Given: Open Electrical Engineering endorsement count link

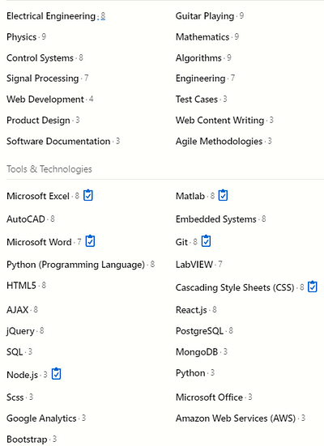Looking at the screenshot, I should 103,16.
